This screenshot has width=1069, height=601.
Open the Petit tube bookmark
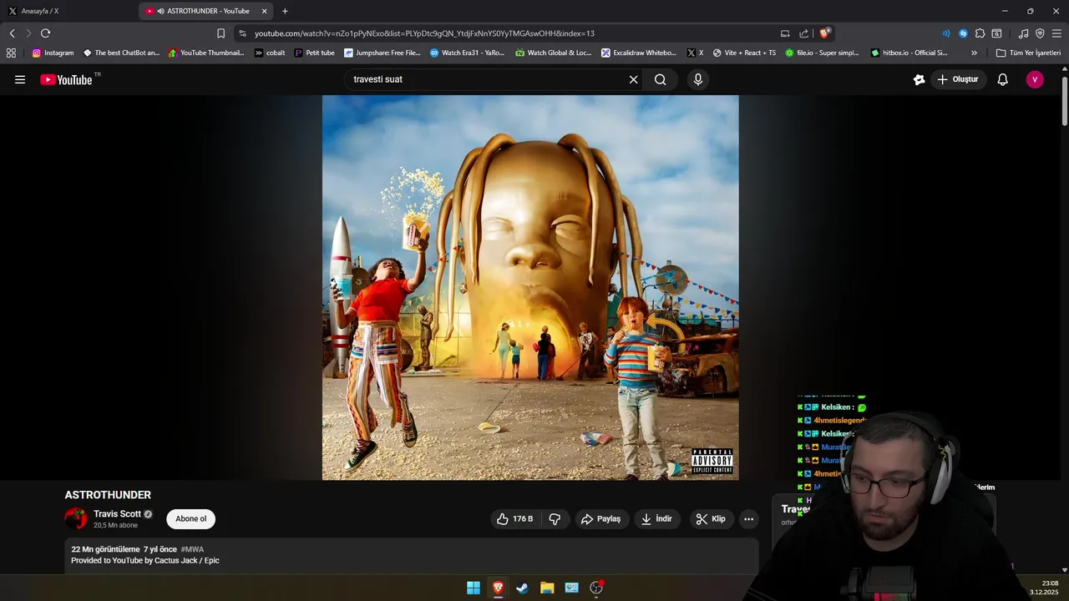pos(314,53)
